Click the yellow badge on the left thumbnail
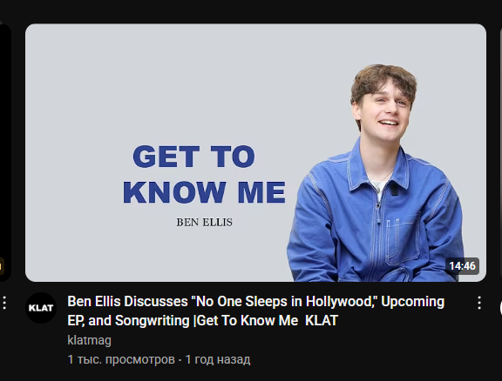The image size is (502, 381). click(2, 266)
